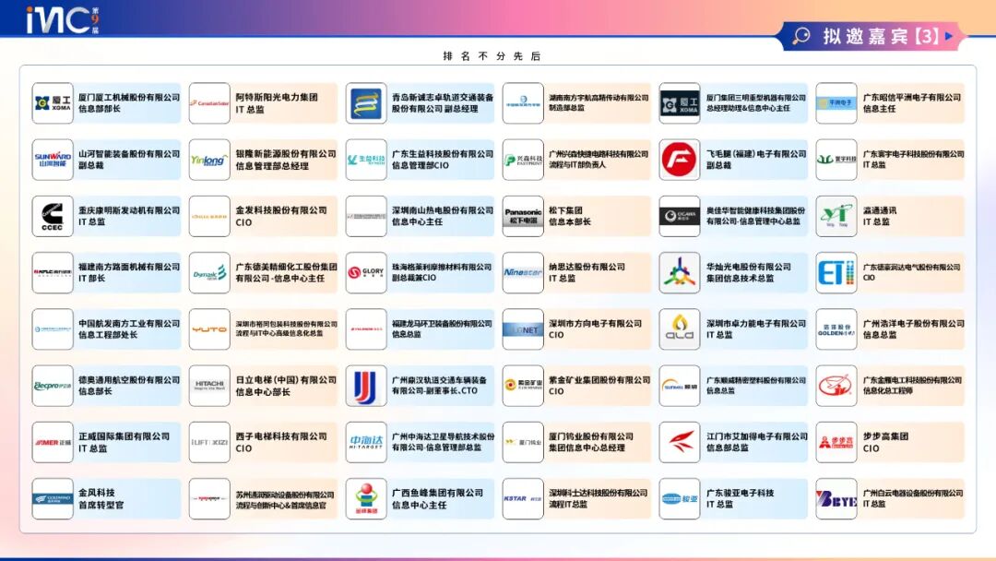The image size is (996, 561).
Task: Click the Cummins CCEC logo
Action: (53, 216)
